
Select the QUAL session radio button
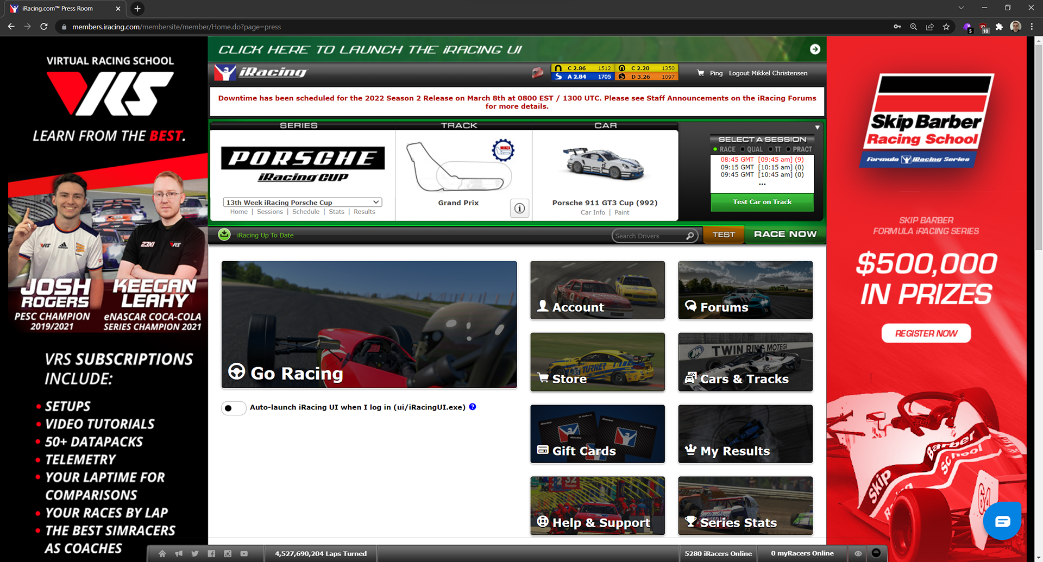742,149
